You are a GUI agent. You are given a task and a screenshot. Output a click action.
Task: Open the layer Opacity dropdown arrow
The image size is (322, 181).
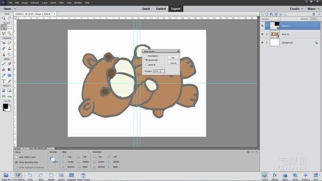click(319, 19)
